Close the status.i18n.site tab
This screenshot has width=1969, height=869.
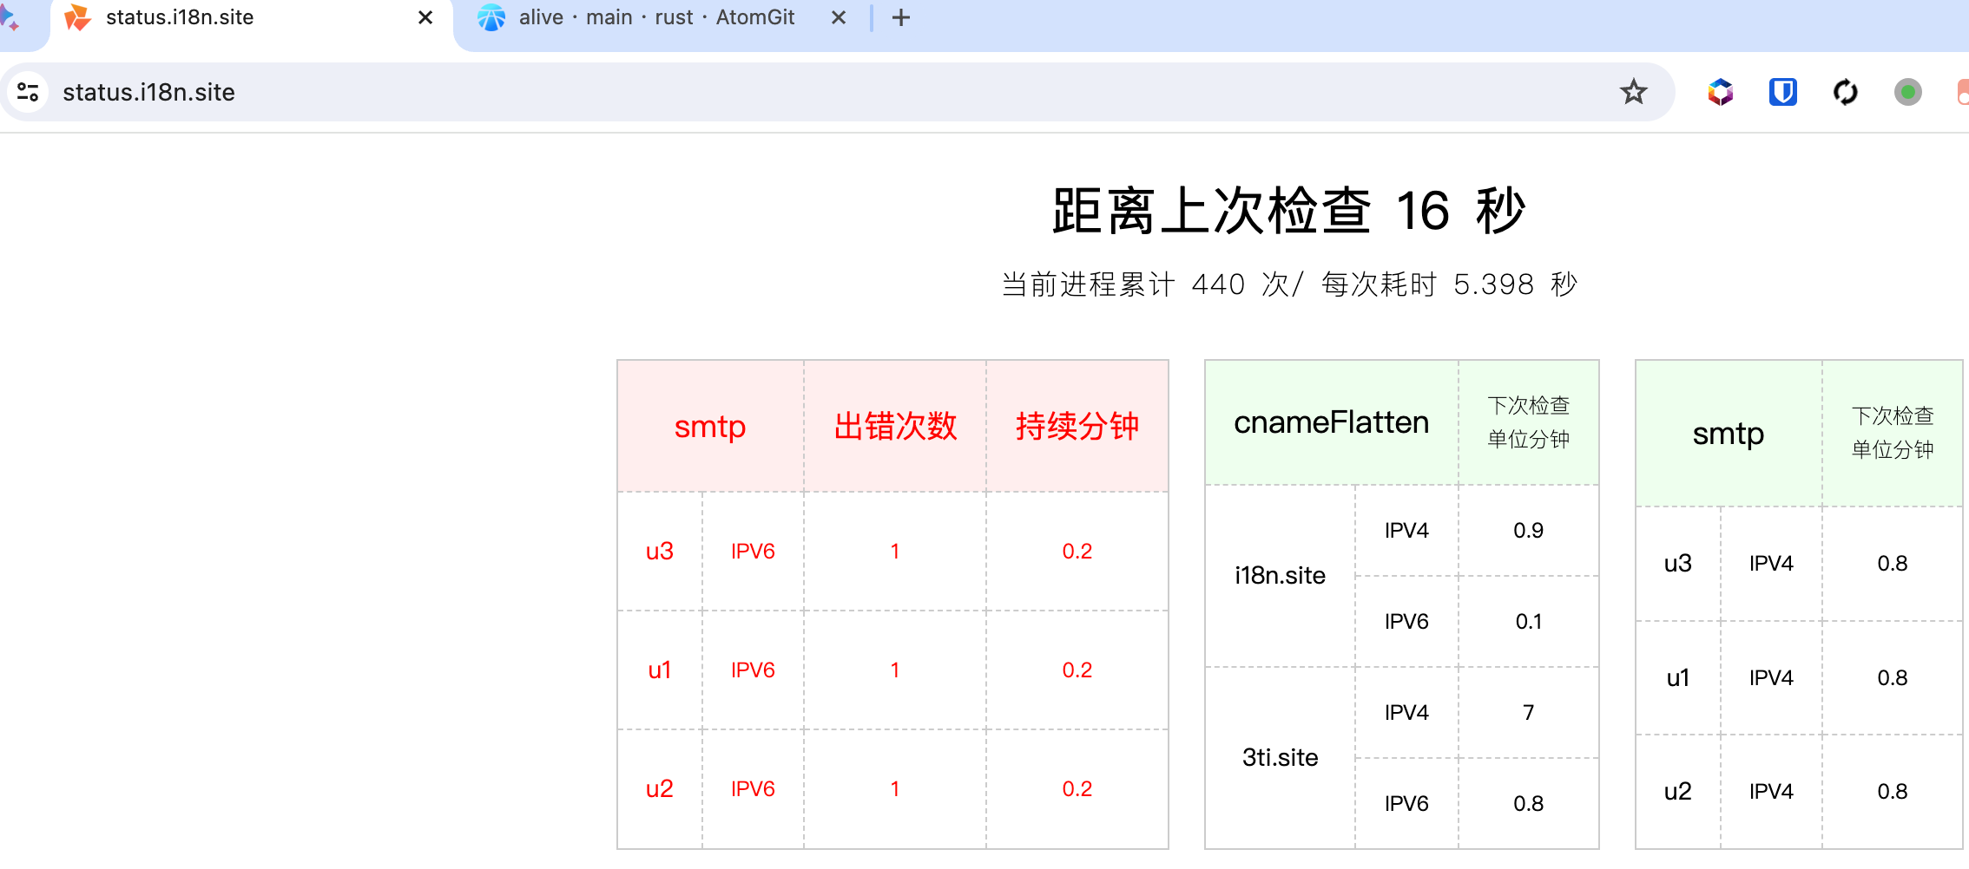click(425, 18)
